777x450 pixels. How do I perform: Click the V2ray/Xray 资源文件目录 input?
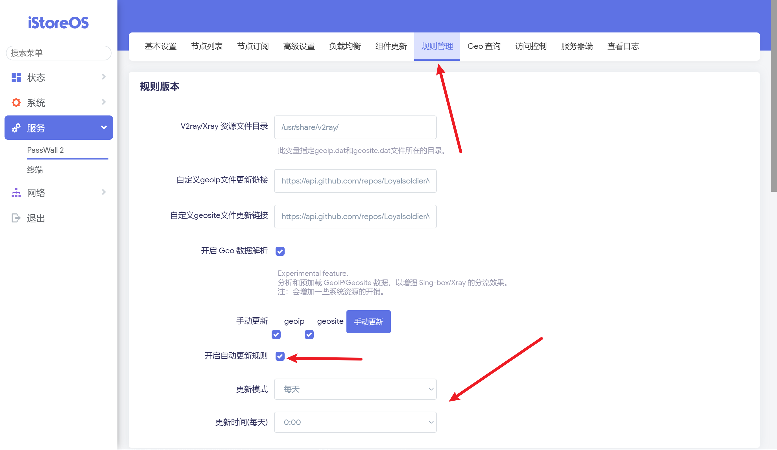click(355, 127)
